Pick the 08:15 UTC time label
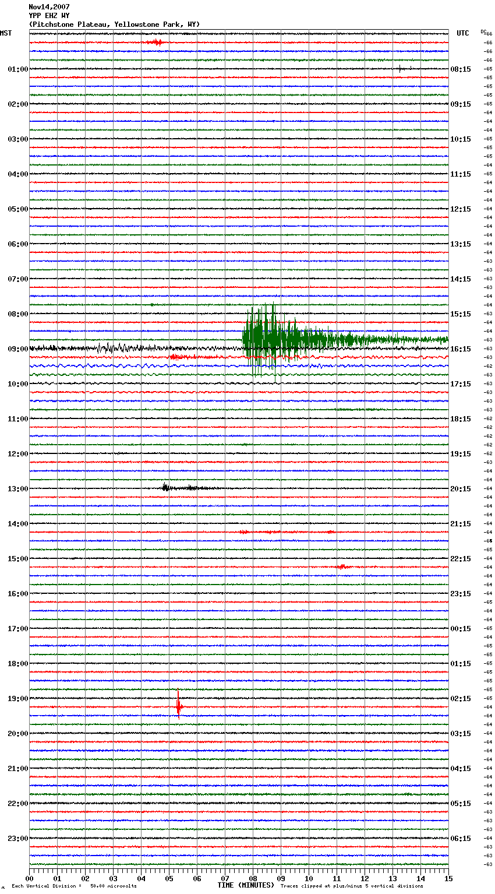 [461, 69]
